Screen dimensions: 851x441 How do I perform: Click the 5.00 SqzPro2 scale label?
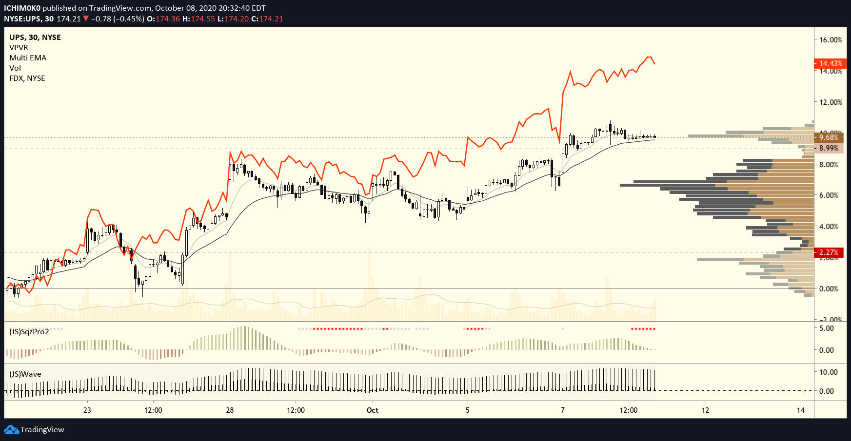(x=827, y=328)
